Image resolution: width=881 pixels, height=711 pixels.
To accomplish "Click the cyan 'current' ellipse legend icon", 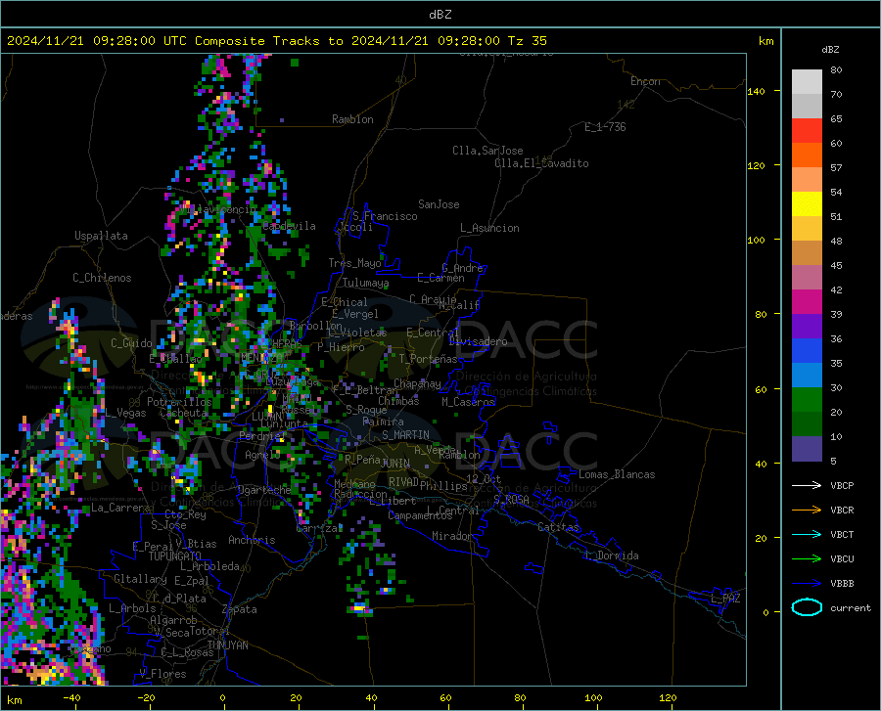I will coord(807,607).
